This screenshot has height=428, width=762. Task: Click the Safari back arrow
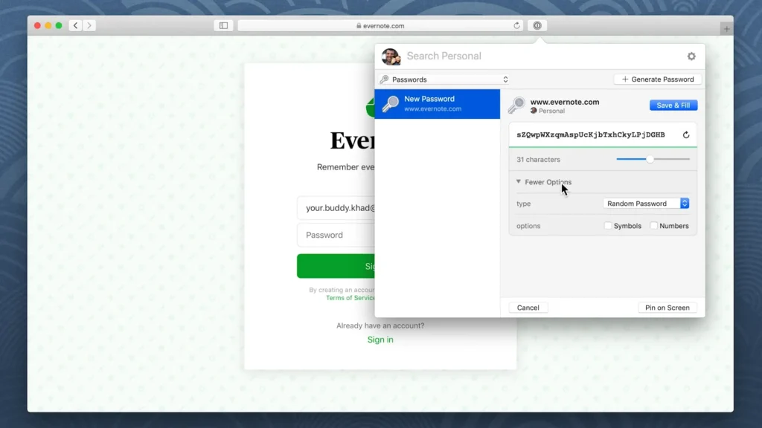(x=75, y=26)
